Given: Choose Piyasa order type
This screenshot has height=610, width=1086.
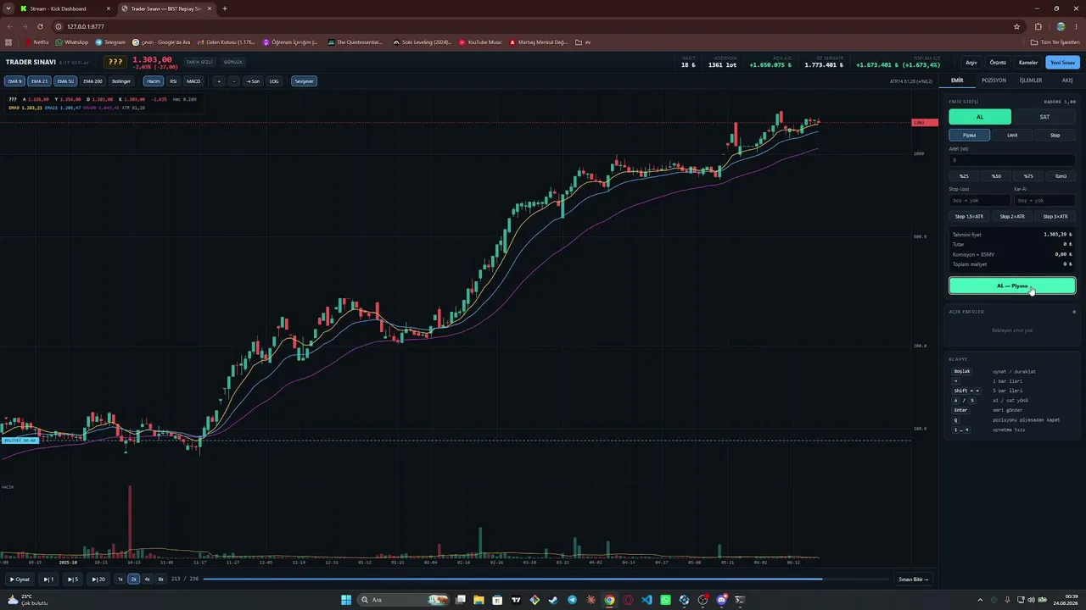Looking at the screenshot, I should [969, 135].
